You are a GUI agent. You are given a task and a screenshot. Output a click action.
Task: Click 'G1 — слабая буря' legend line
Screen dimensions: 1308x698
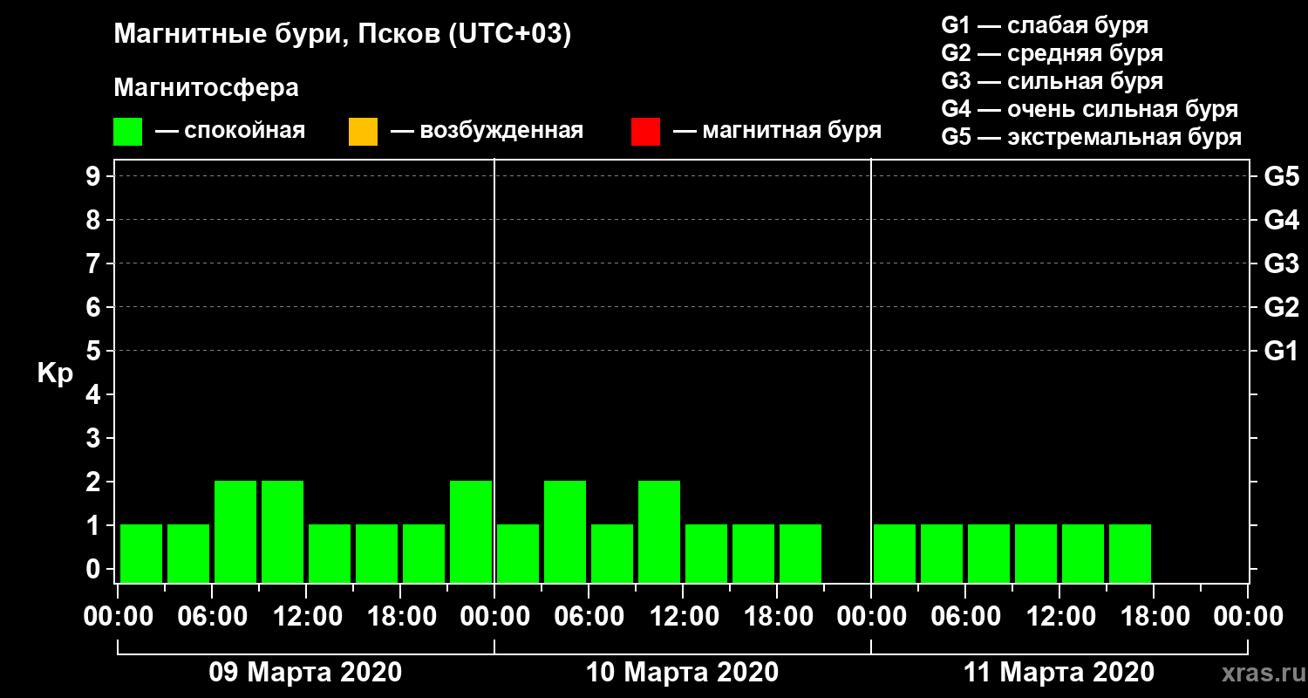[1045, 25]
